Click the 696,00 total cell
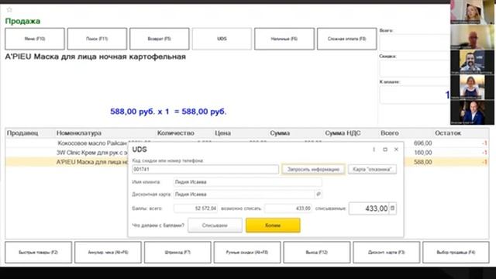This screenshot has height=279, width=496. 422,143
